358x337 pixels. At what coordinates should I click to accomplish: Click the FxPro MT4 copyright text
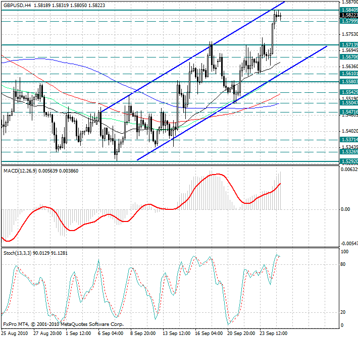(x=63, y=324)
